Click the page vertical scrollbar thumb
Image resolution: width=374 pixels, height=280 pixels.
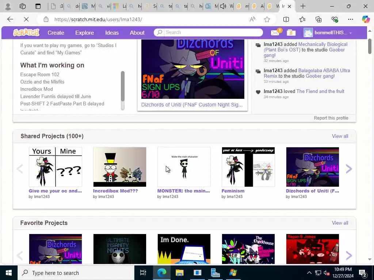click(x=370, y=46)
